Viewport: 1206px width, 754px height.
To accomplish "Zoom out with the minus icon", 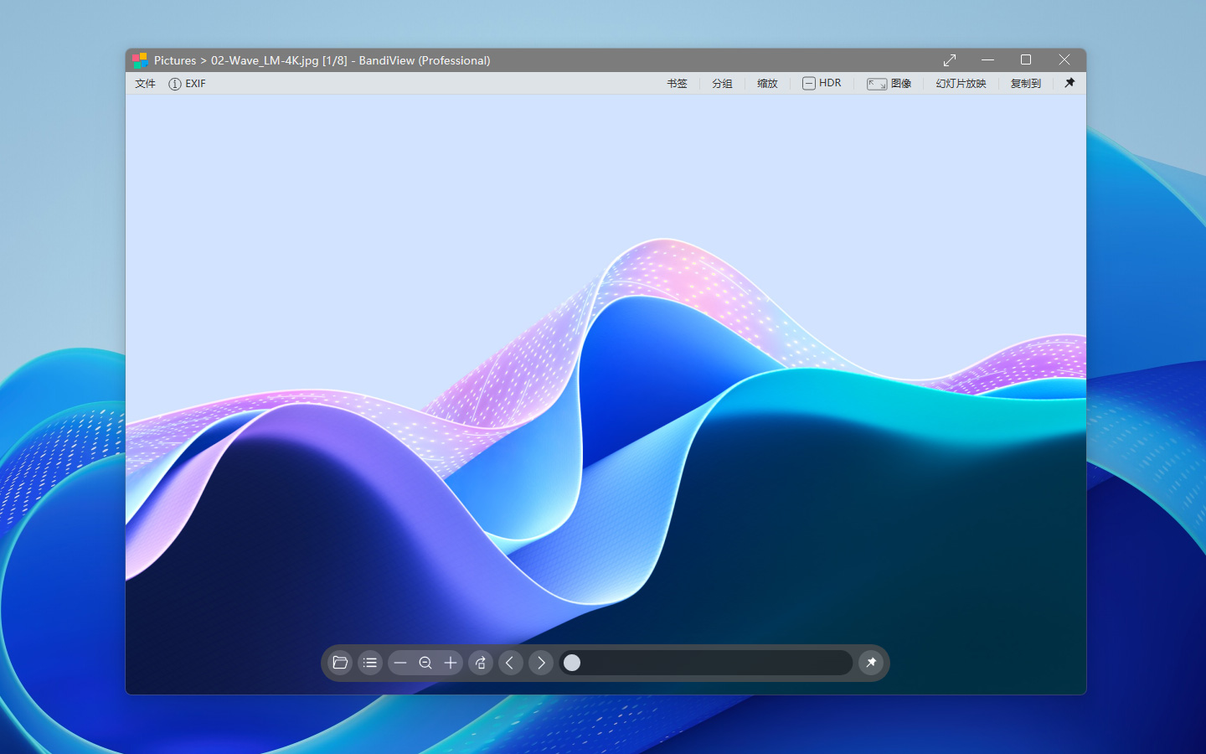I will click(x=400, y=663).
